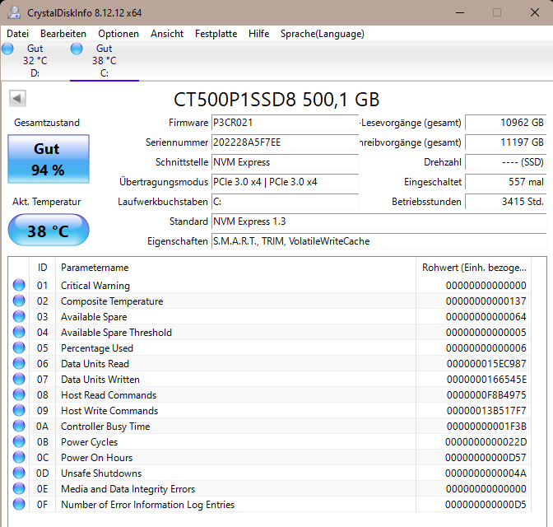The height and width of the screenshot is (527, 553).
Task: Open the Optionen menu
Action: pyautogui.click(x=118, y=34)
